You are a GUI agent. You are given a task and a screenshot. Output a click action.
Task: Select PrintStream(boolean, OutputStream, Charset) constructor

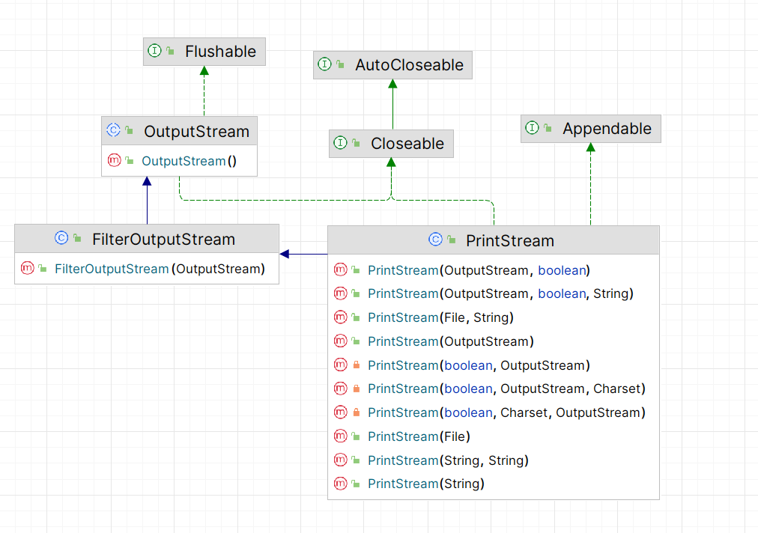[494, 389]
